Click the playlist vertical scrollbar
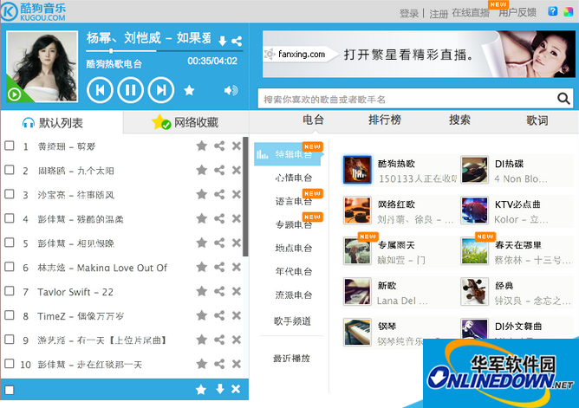This screenshot has width=579, height=408. coord(245,197)
